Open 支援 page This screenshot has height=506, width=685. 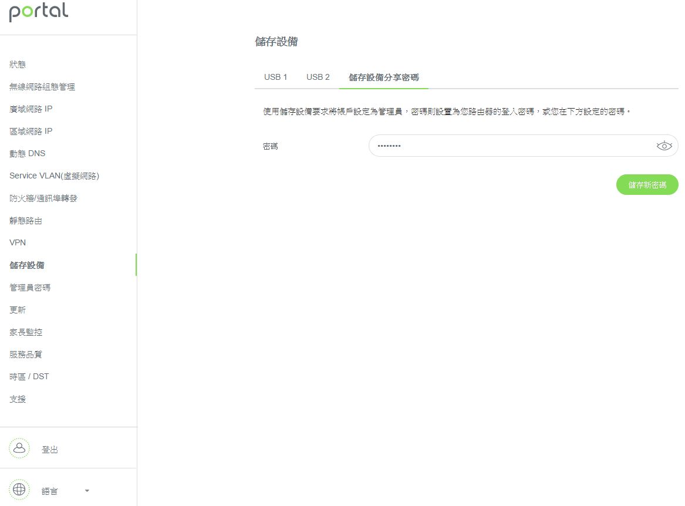point(18,399)
